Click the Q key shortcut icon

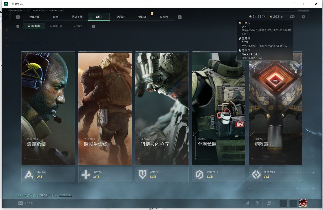click(x=18, y=17)
